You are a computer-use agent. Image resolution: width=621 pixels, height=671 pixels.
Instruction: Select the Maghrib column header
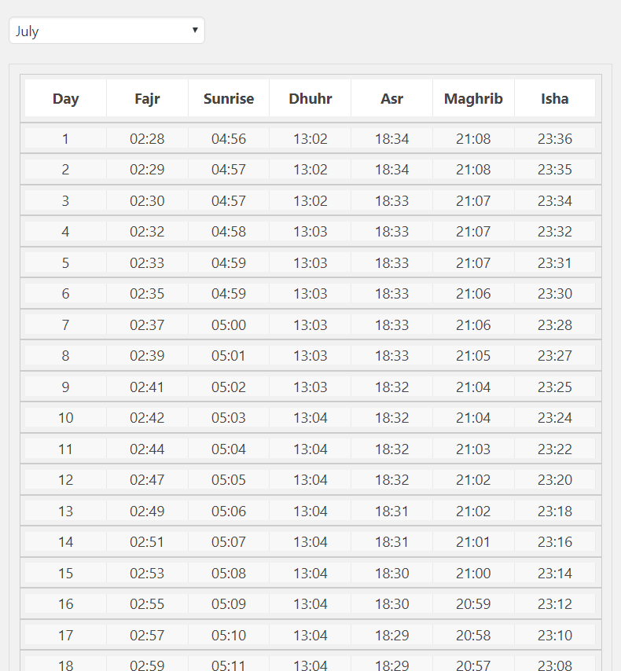(x=473, y=98)
